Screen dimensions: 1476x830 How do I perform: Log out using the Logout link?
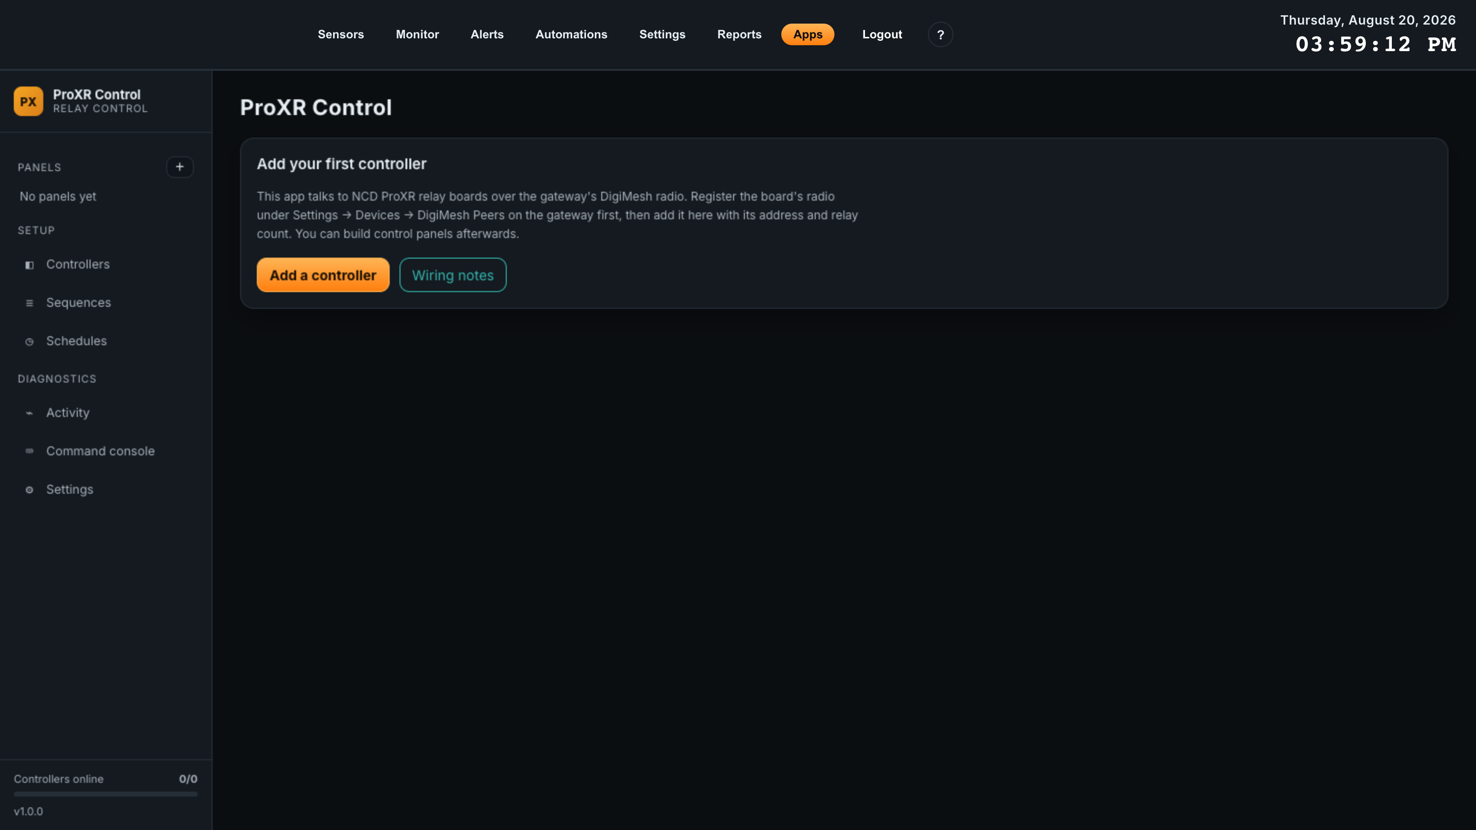pos(882,34)
